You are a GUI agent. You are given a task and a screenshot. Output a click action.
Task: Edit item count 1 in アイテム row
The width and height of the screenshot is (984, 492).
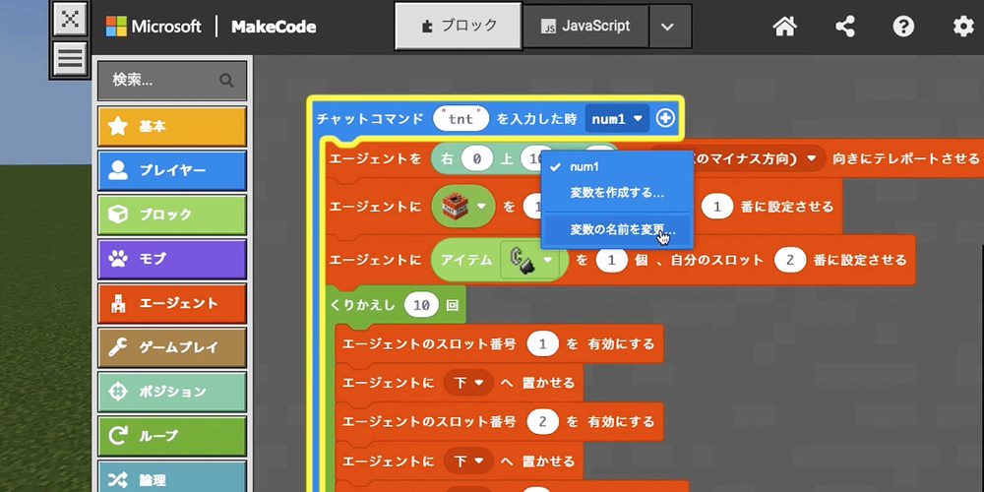612,260
